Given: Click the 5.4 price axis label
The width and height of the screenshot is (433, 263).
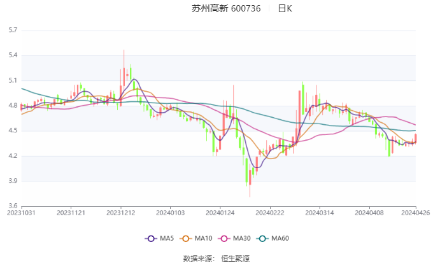Looking at the screenshot, I should click(13, 55).
